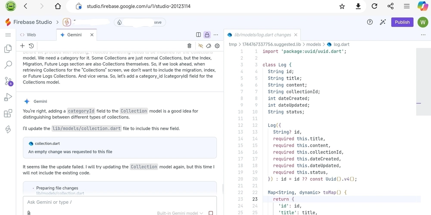
Task: Click the models breadcrumb segment
Action: [x=314, y=44]
